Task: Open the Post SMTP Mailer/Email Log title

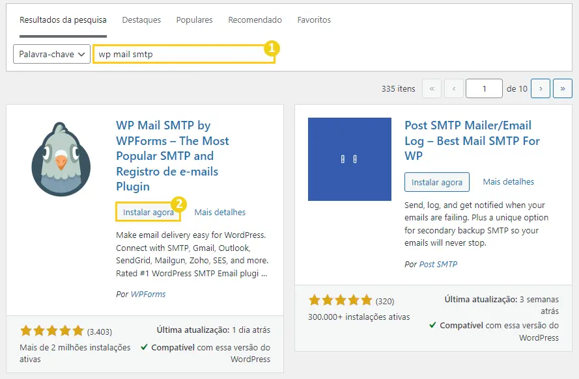Action: [472, 140]
